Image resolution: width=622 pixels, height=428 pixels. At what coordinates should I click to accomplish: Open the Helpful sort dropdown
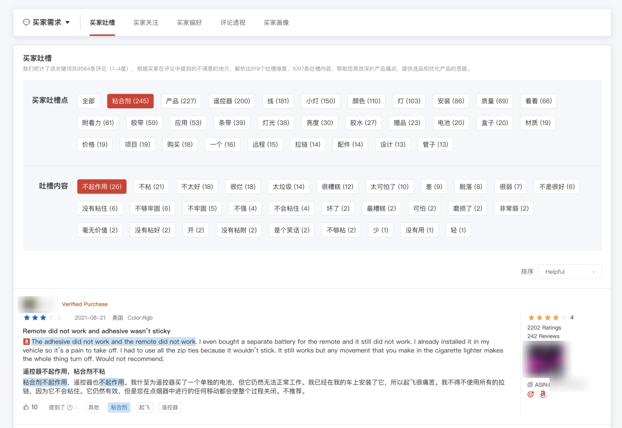[x=569, y=272]
